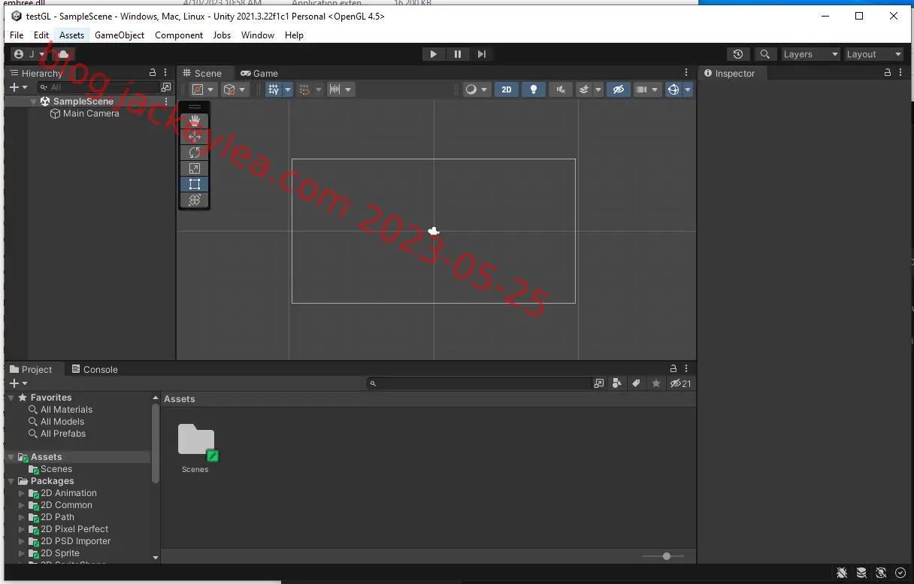Open Component menu

tap(179, 35)
